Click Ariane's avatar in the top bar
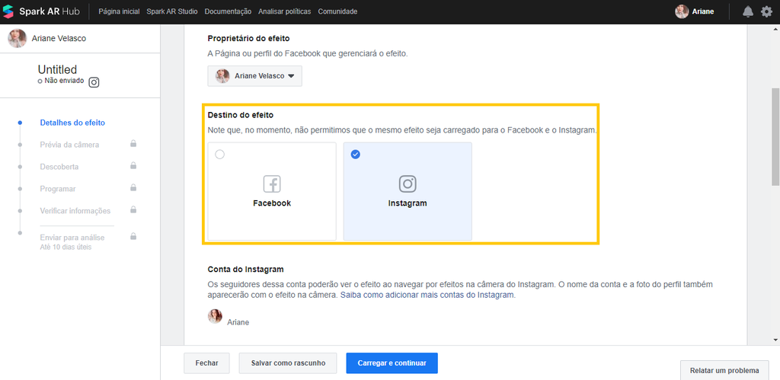780x380 pixels. pyautogui.click(x=682, y=11)
